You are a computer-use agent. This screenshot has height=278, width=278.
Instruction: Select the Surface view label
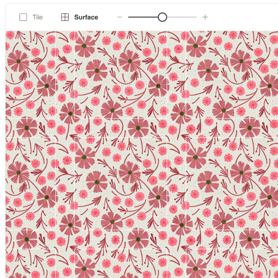coord(86,17)
